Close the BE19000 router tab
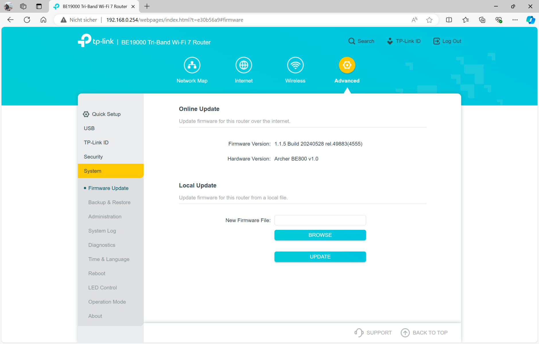Image resolution: width=539 pixels, height=344 pixels. click(133, 6)
